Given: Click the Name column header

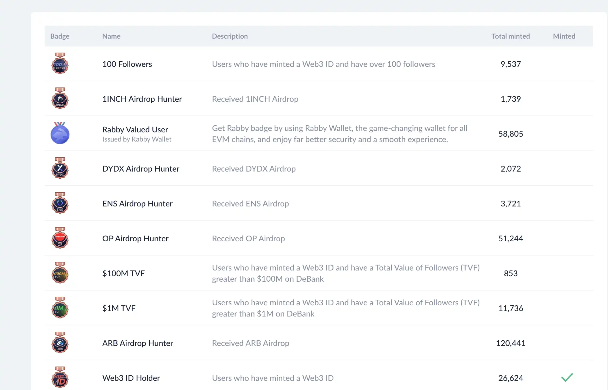Looking at the screenshot, I should [x=111, y=36].
